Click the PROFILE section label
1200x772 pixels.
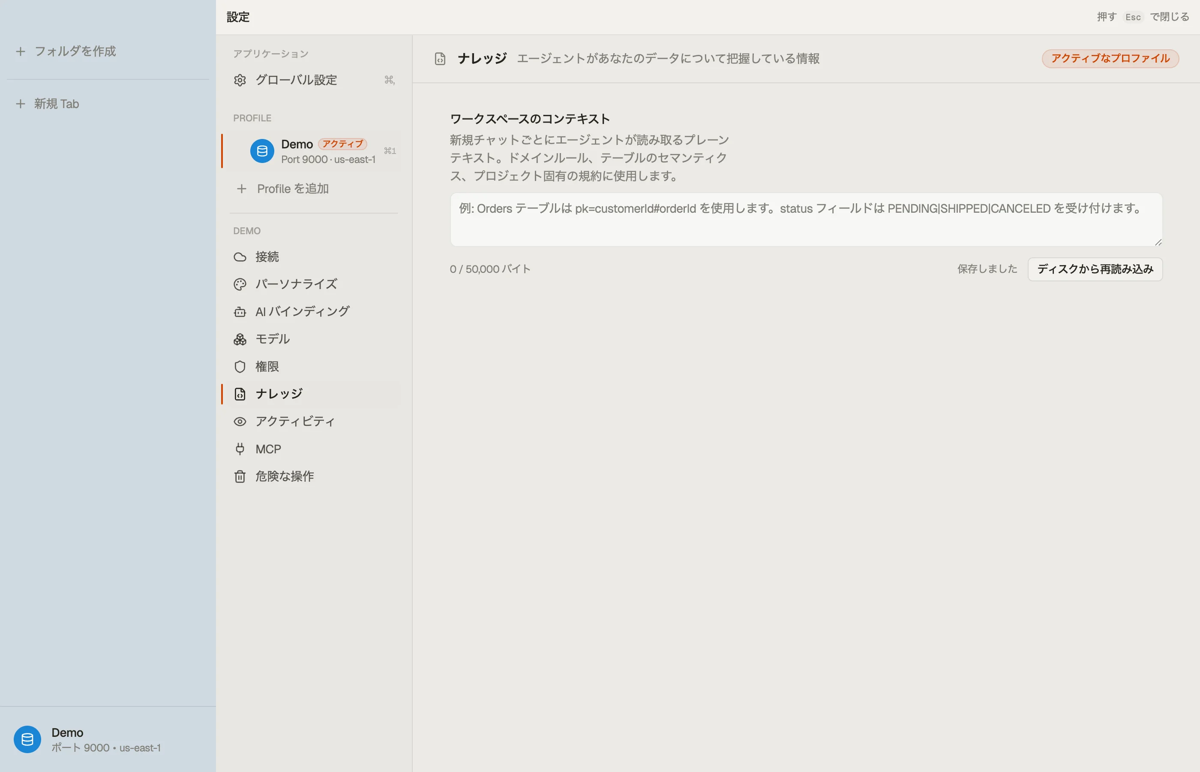[x=252, y=118]
